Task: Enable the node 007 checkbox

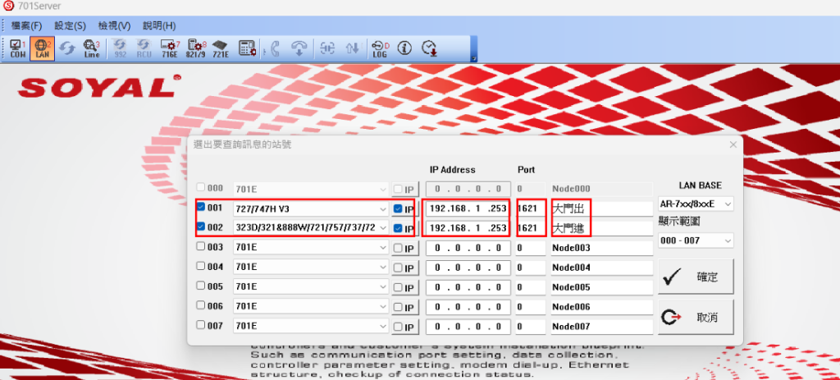Action: (201, 325)
